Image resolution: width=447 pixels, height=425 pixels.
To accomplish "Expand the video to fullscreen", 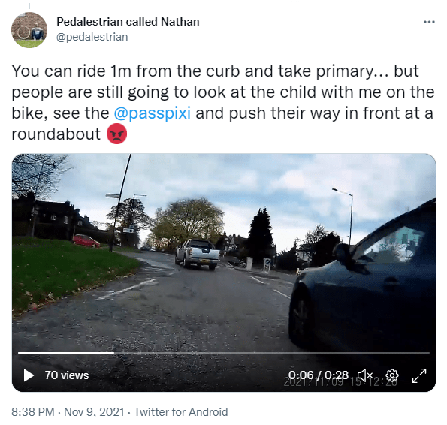I will coord(419,375).
